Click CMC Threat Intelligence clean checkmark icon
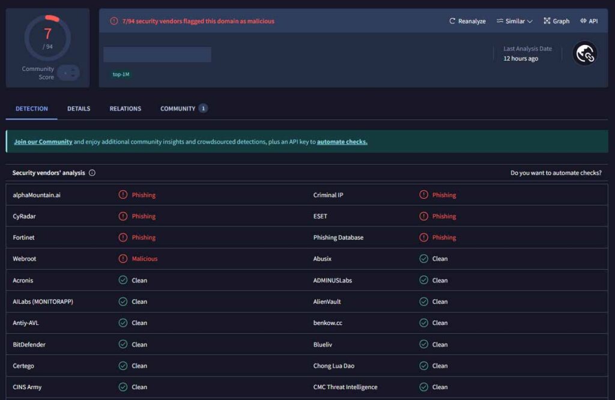 (423, 387)
